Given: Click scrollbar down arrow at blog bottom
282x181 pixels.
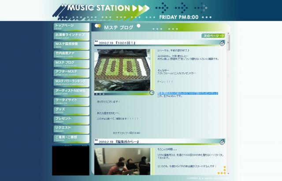Looking at the screenshot, I should pyautogui.click(x=228, y=173).
